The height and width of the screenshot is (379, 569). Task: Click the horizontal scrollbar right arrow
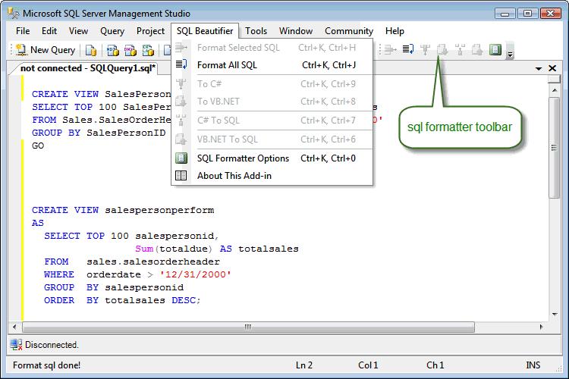542,327
